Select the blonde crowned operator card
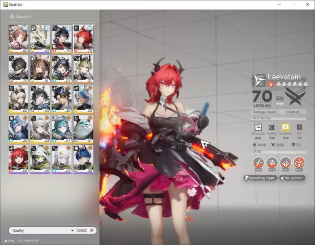Viewport: 315px width, 245px height. click(19, 99)
